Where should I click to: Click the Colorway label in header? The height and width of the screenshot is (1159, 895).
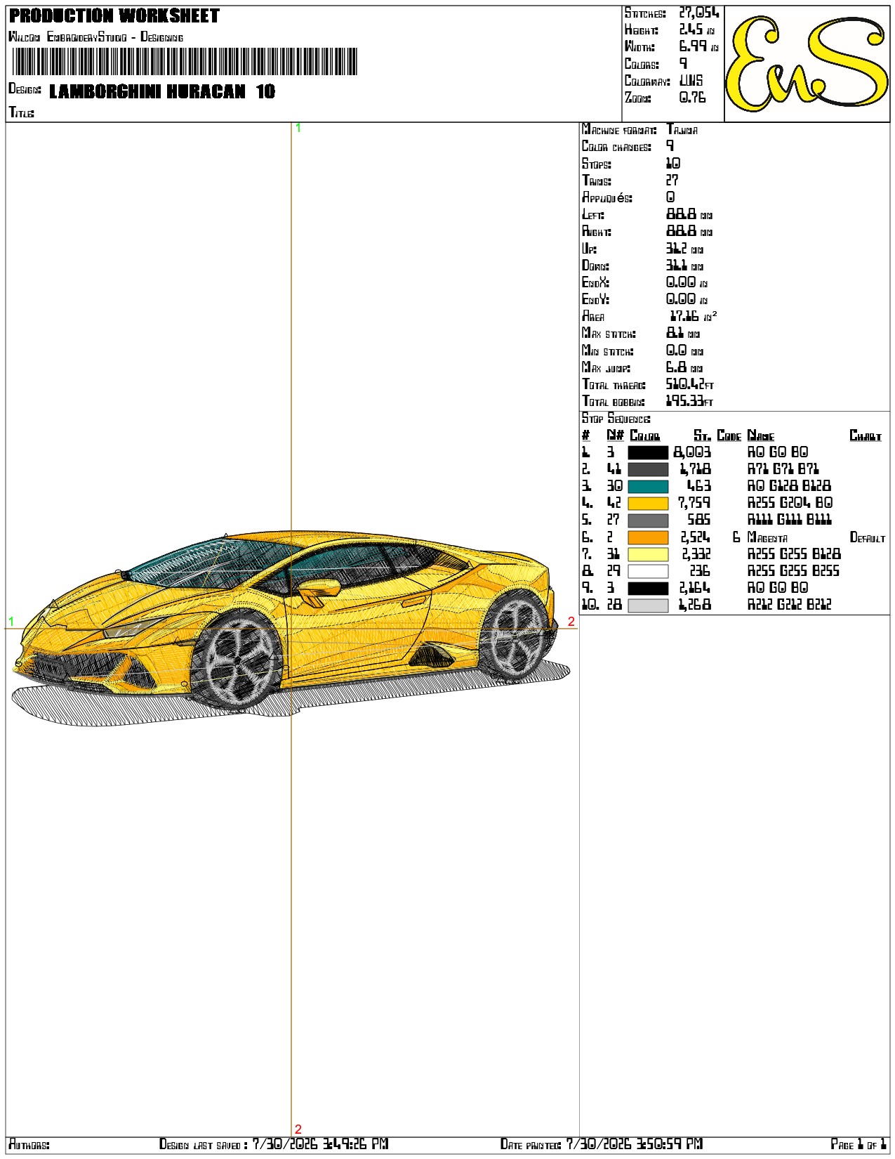pyautogui.click(x=647, y=81)
